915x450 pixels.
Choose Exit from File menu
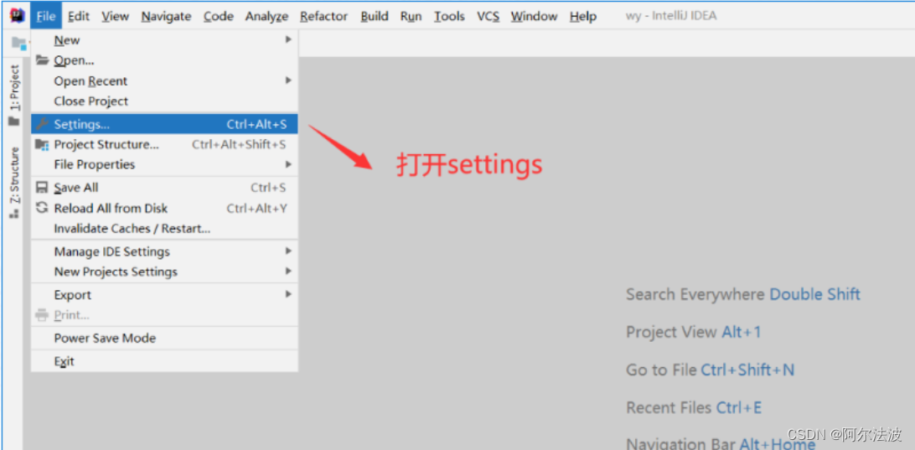164,361
